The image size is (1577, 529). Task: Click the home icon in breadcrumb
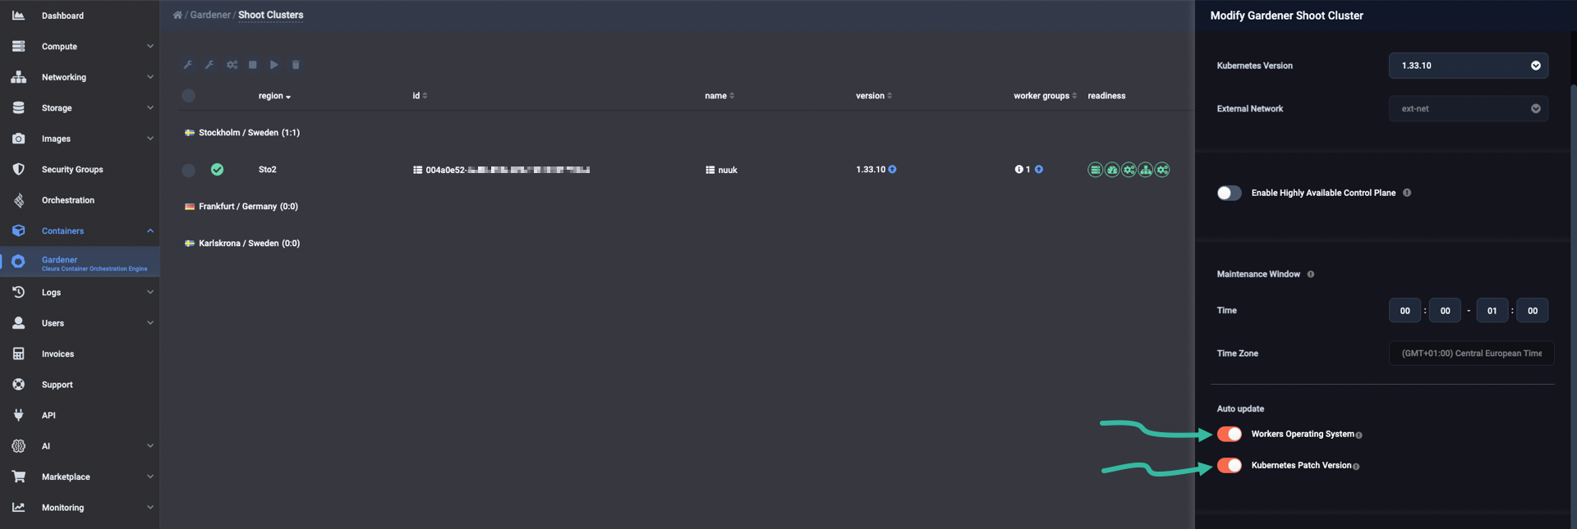point(177,15)
